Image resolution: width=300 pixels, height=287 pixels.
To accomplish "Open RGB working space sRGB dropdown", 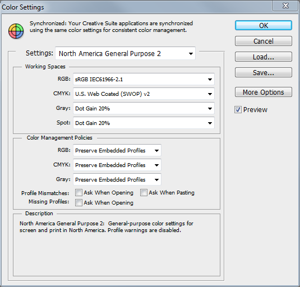I will click(x=144, y=79).
